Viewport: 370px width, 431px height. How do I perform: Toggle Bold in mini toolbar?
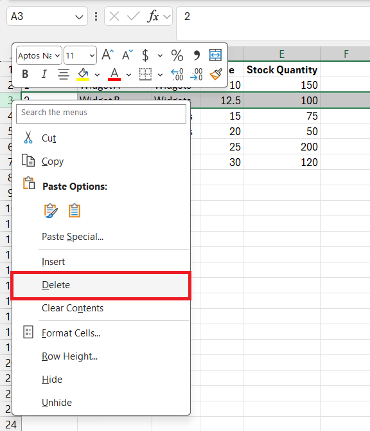25,74
